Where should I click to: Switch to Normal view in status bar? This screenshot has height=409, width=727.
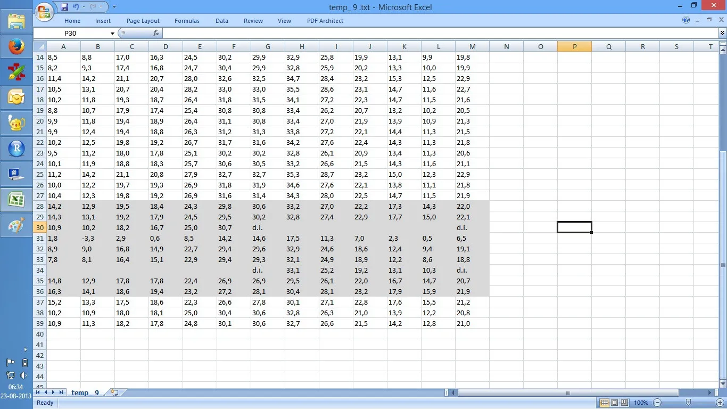(605, 403)
